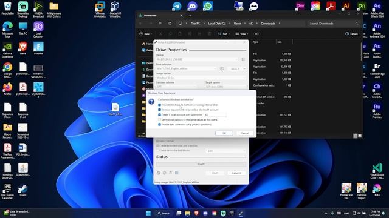Open Windows Start button
The image size is (389, 218).
(x=148, y=213)
